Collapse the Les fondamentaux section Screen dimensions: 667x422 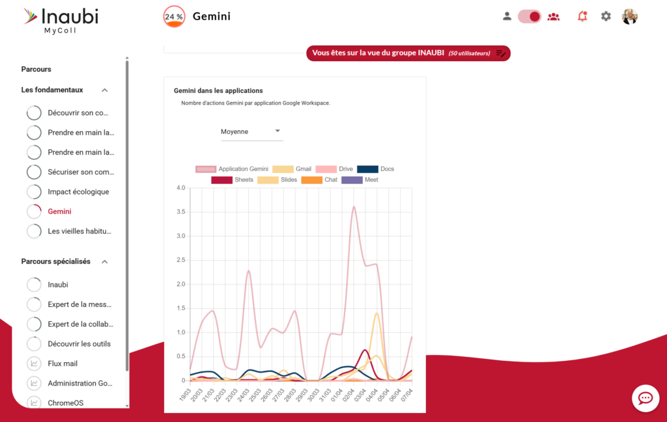[x=105, y=90]
